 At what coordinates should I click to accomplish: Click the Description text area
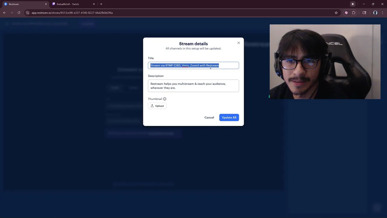pyautogui.click(x=193, y=86)
